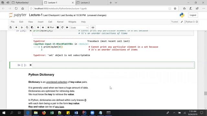Open the tab preview chevron dropdown
Viewport: 207px width, 116px height.
116,3
